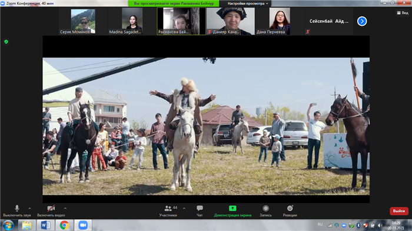412x231 pixels.
Task: Mute the microphone with the mic icon
Action: point(17,209)
